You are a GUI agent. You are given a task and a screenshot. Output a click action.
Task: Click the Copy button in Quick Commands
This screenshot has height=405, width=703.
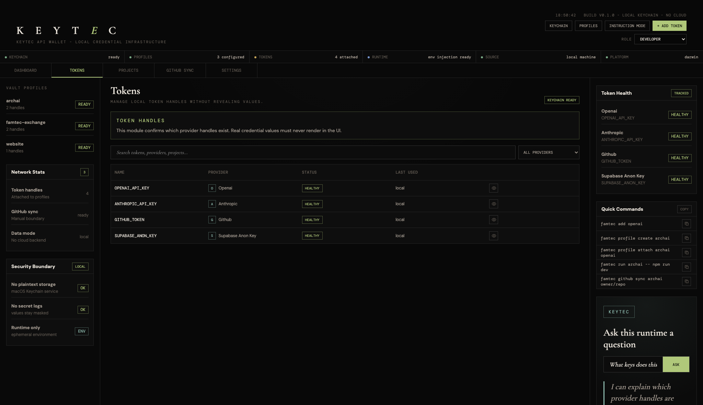(684, 209)
